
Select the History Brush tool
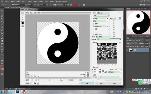point(2,36)
